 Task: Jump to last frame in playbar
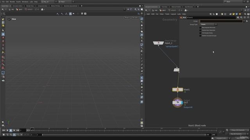(18, 130)
